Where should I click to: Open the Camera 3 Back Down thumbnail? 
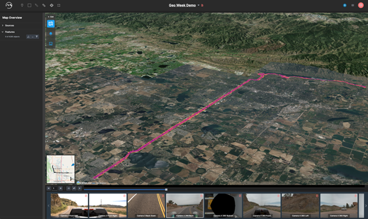click(x=146, y=205)
